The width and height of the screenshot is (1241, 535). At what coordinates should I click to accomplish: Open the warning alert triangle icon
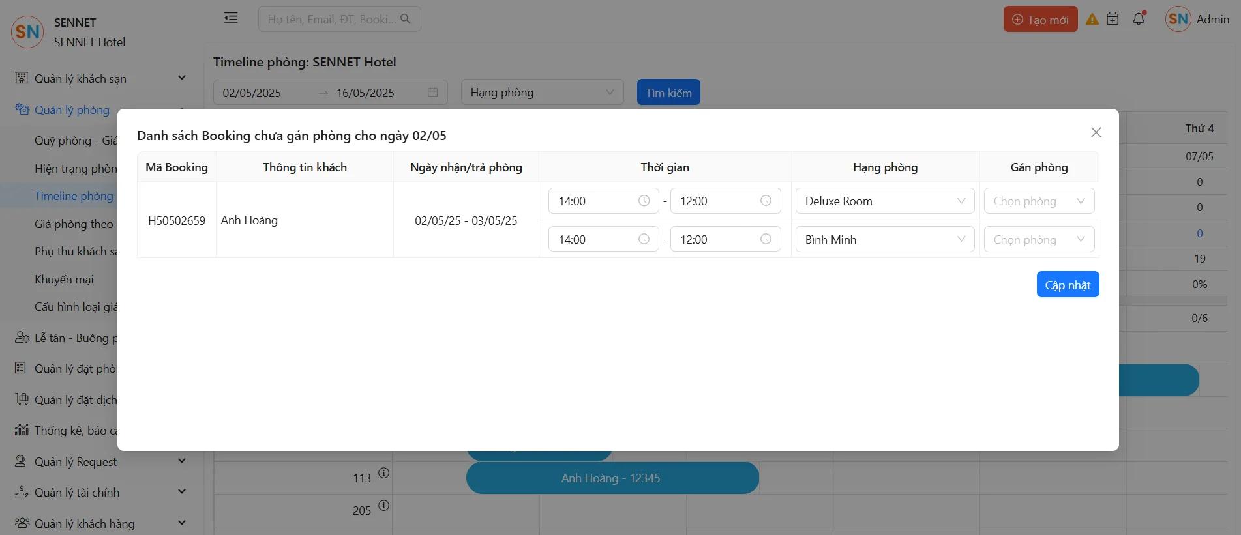pos(1092,20)
